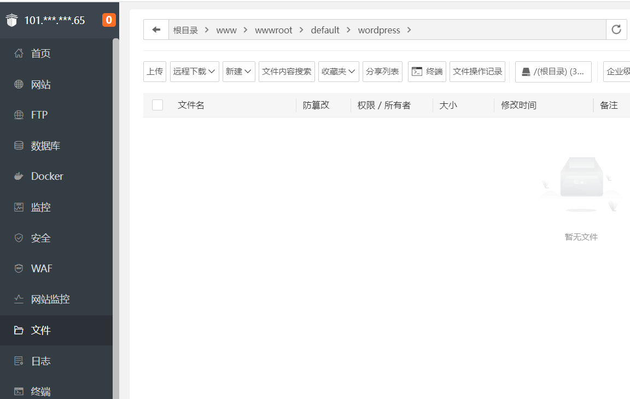The height and width of the screenshot is (399, 630).
Task: Click the 监控 monitor icon in sidebar
Action: coord(19,207)
